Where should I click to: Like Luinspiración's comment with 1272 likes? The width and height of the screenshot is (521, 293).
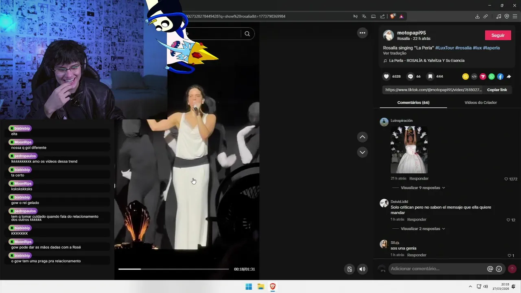[506, 179]
